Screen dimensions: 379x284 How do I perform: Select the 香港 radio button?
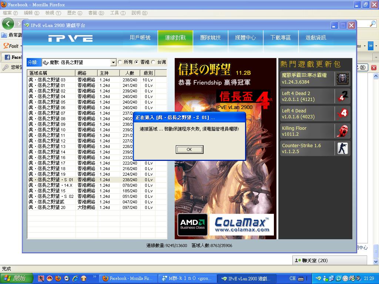pyautogui.click(x=137, y=62)
